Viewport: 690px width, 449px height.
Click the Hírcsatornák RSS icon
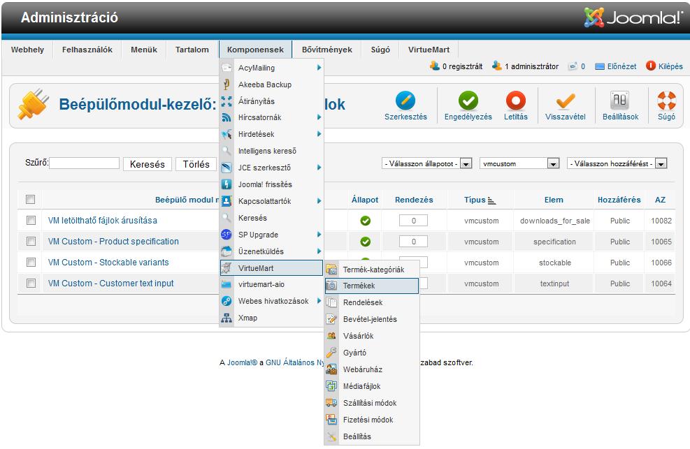pos(227,117)
